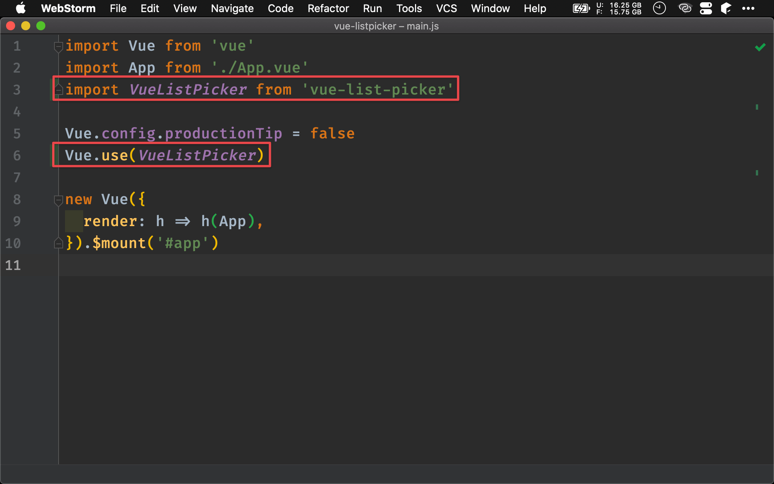The image size is (774, 484).
Task: Open the Tools menu
Action: (x=409, y=8)
